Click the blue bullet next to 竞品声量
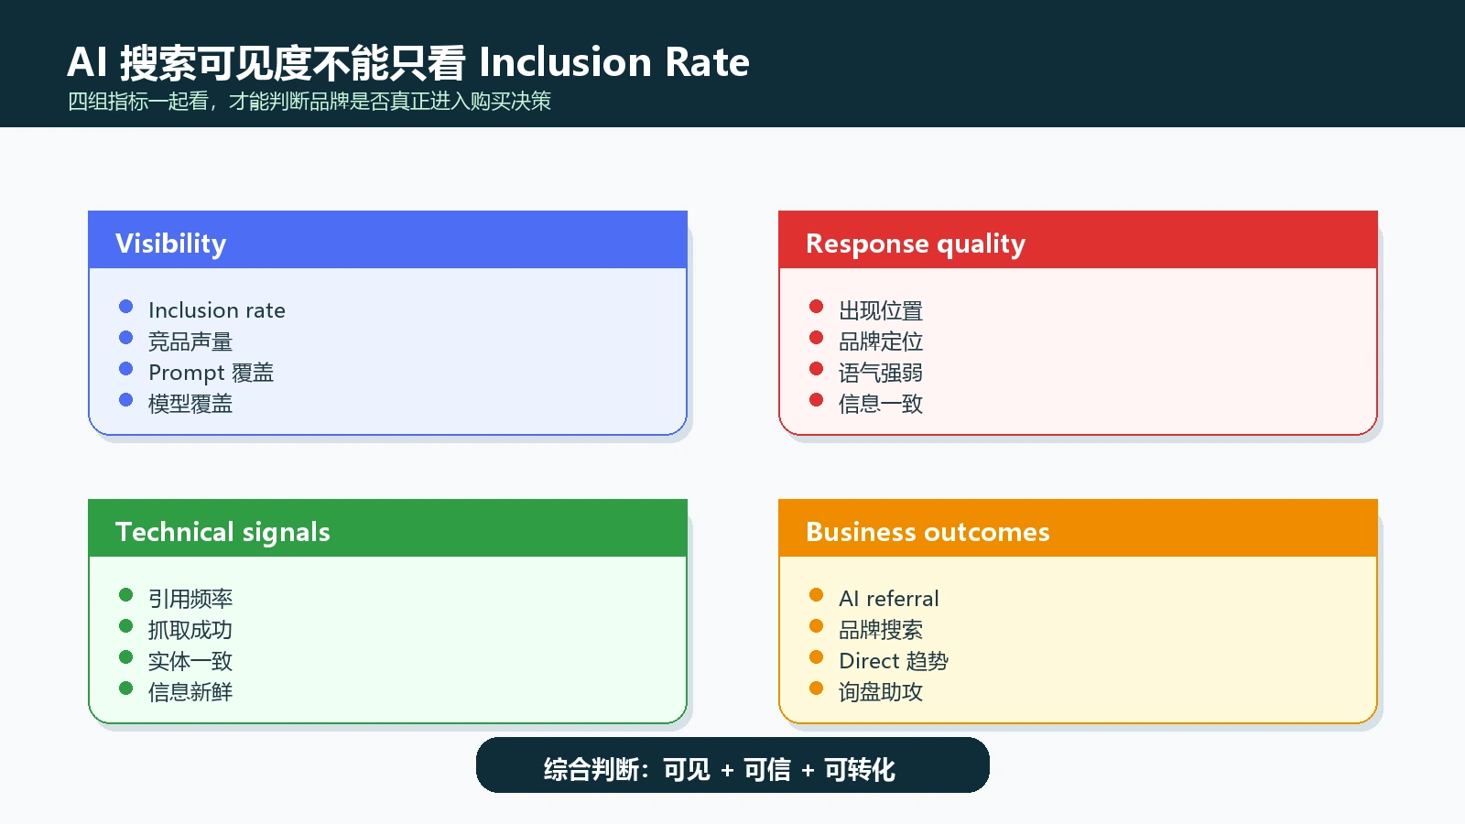1465x824 pixels. pos(126,338)
